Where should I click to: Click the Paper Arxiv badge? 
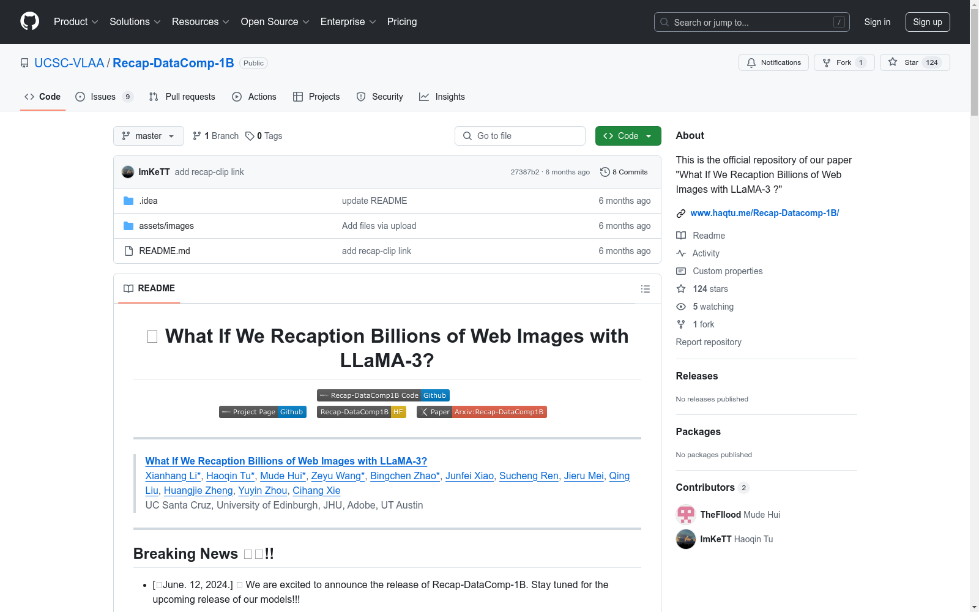click(482, 412)
